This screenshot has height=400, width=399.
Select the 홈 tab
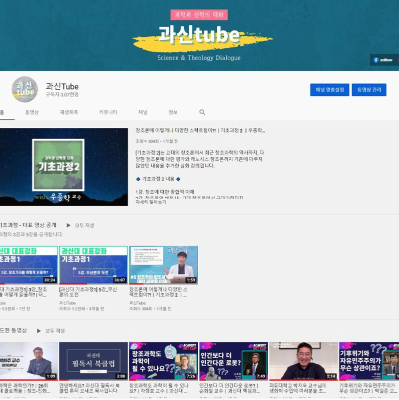pyautogui.click(x=2, y=112)
